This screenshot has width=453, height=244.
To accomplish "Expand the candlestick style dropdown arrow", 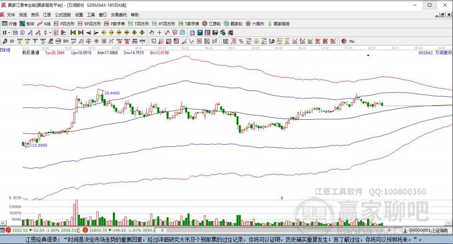I will pyautogui.click(x=50, y=33).
